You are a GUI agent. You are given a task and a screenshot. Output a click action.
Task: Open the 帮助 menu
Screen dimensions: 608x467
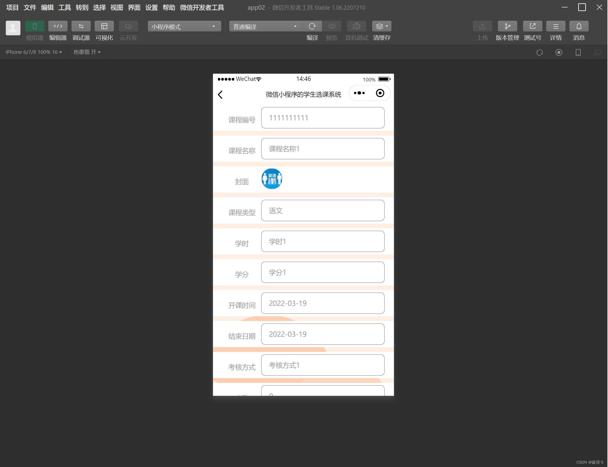(x=169, y=7)
